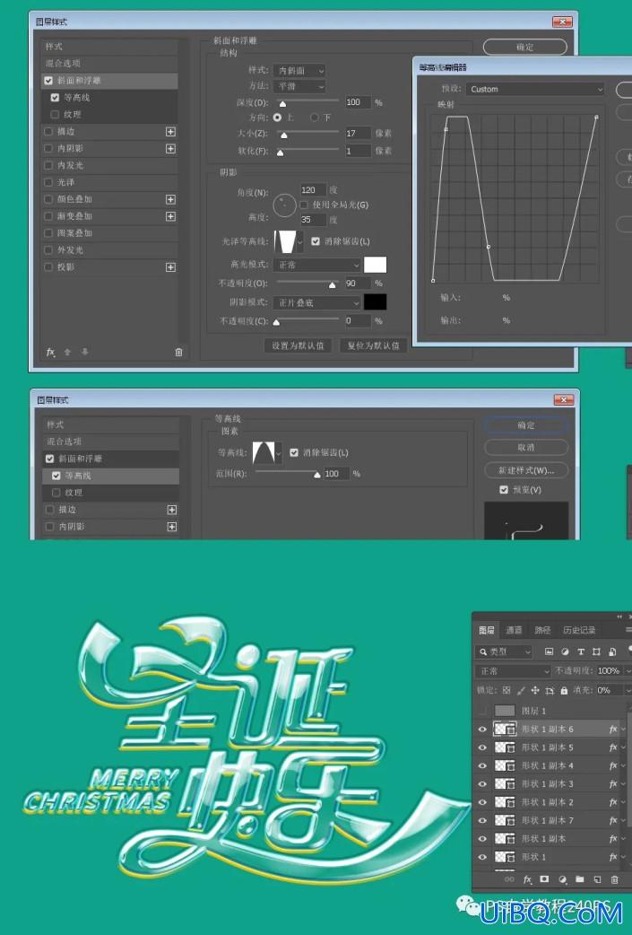This screenshot has height=935, width=632.
Task: Open 高光模式 dropdown showing 正常
Action: coord(316,265)
